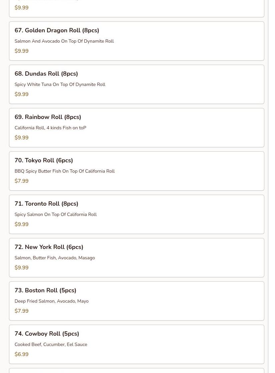Click the $7.99 price of Tokyo Roll
This screenshot has width=275, height=373.
click(x=21, y=181)
